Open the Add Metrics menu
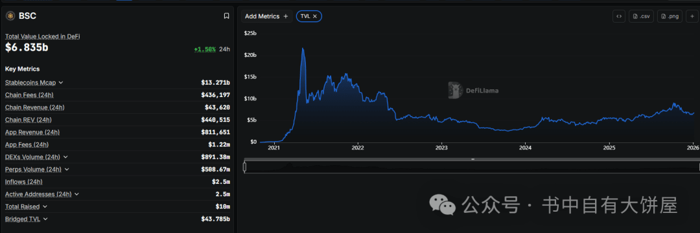 click(x=266, y=16)
